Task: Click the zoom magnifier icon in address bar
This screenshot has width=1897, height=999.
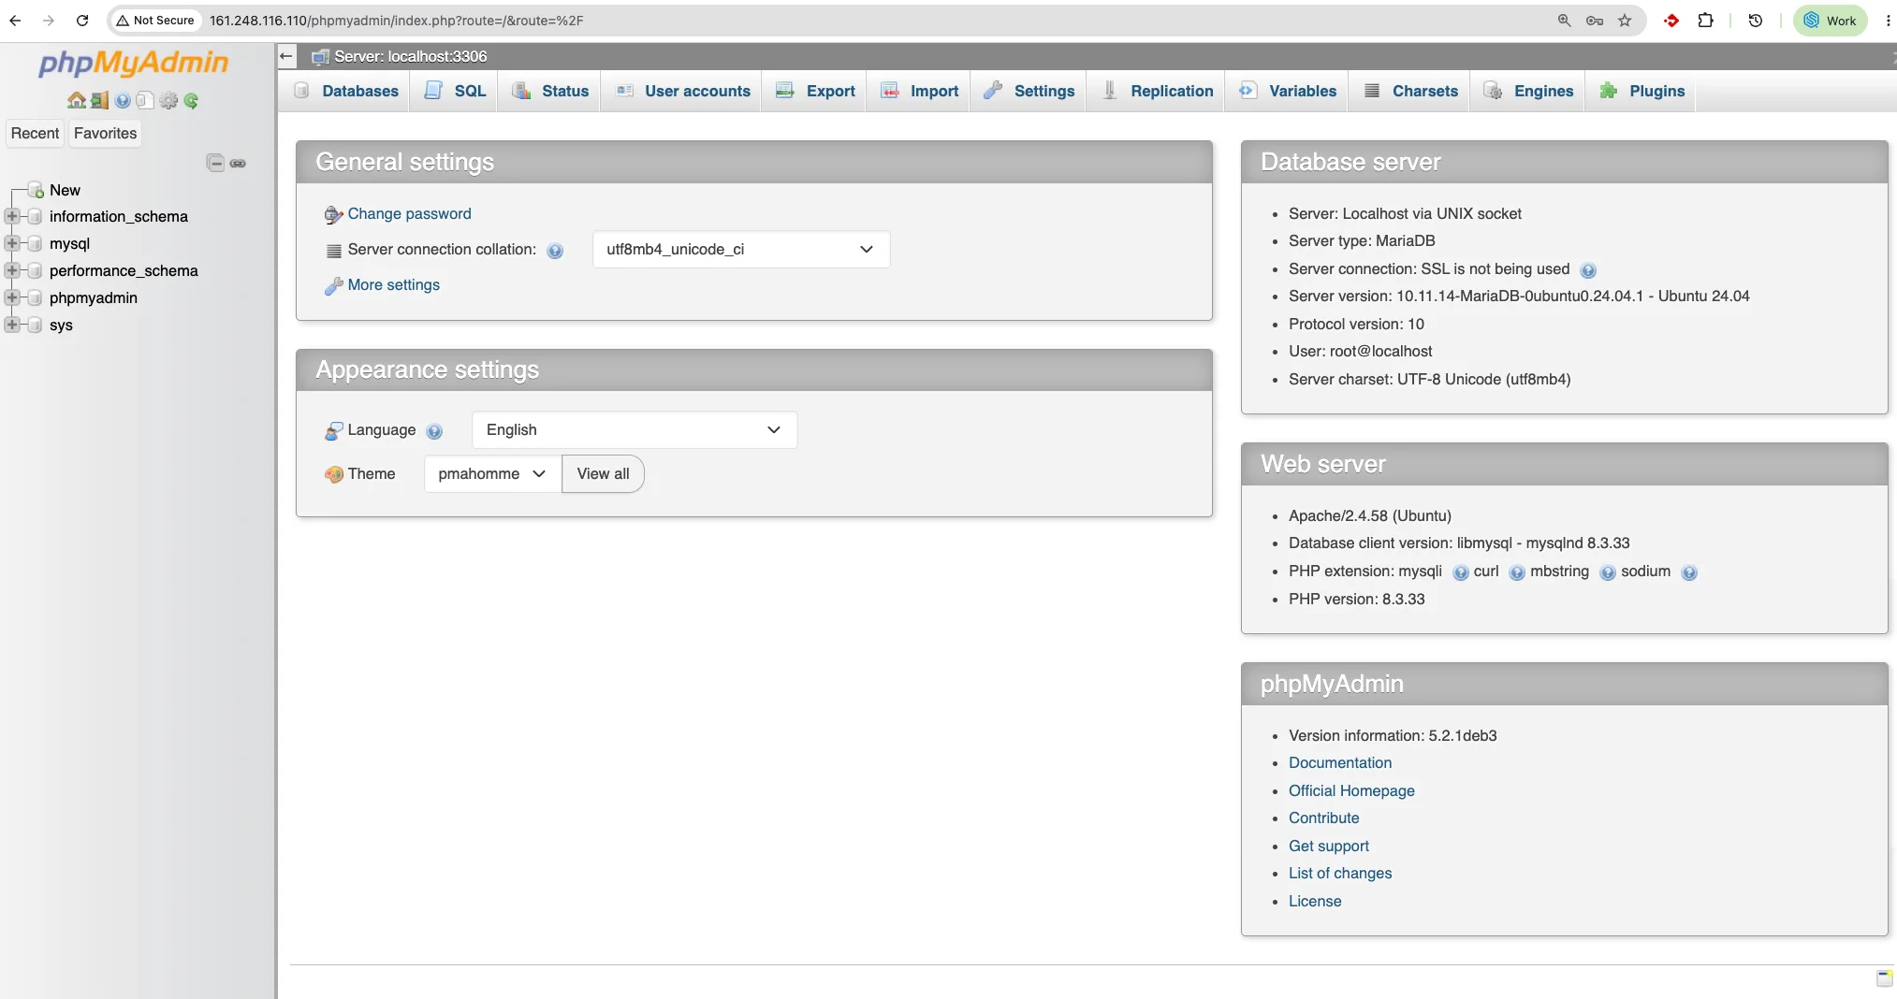Action: coord(1564,20)
